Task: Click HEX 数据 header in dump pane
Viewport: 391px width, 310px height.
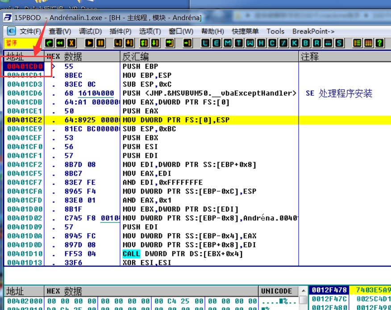Action: [151, 291]
